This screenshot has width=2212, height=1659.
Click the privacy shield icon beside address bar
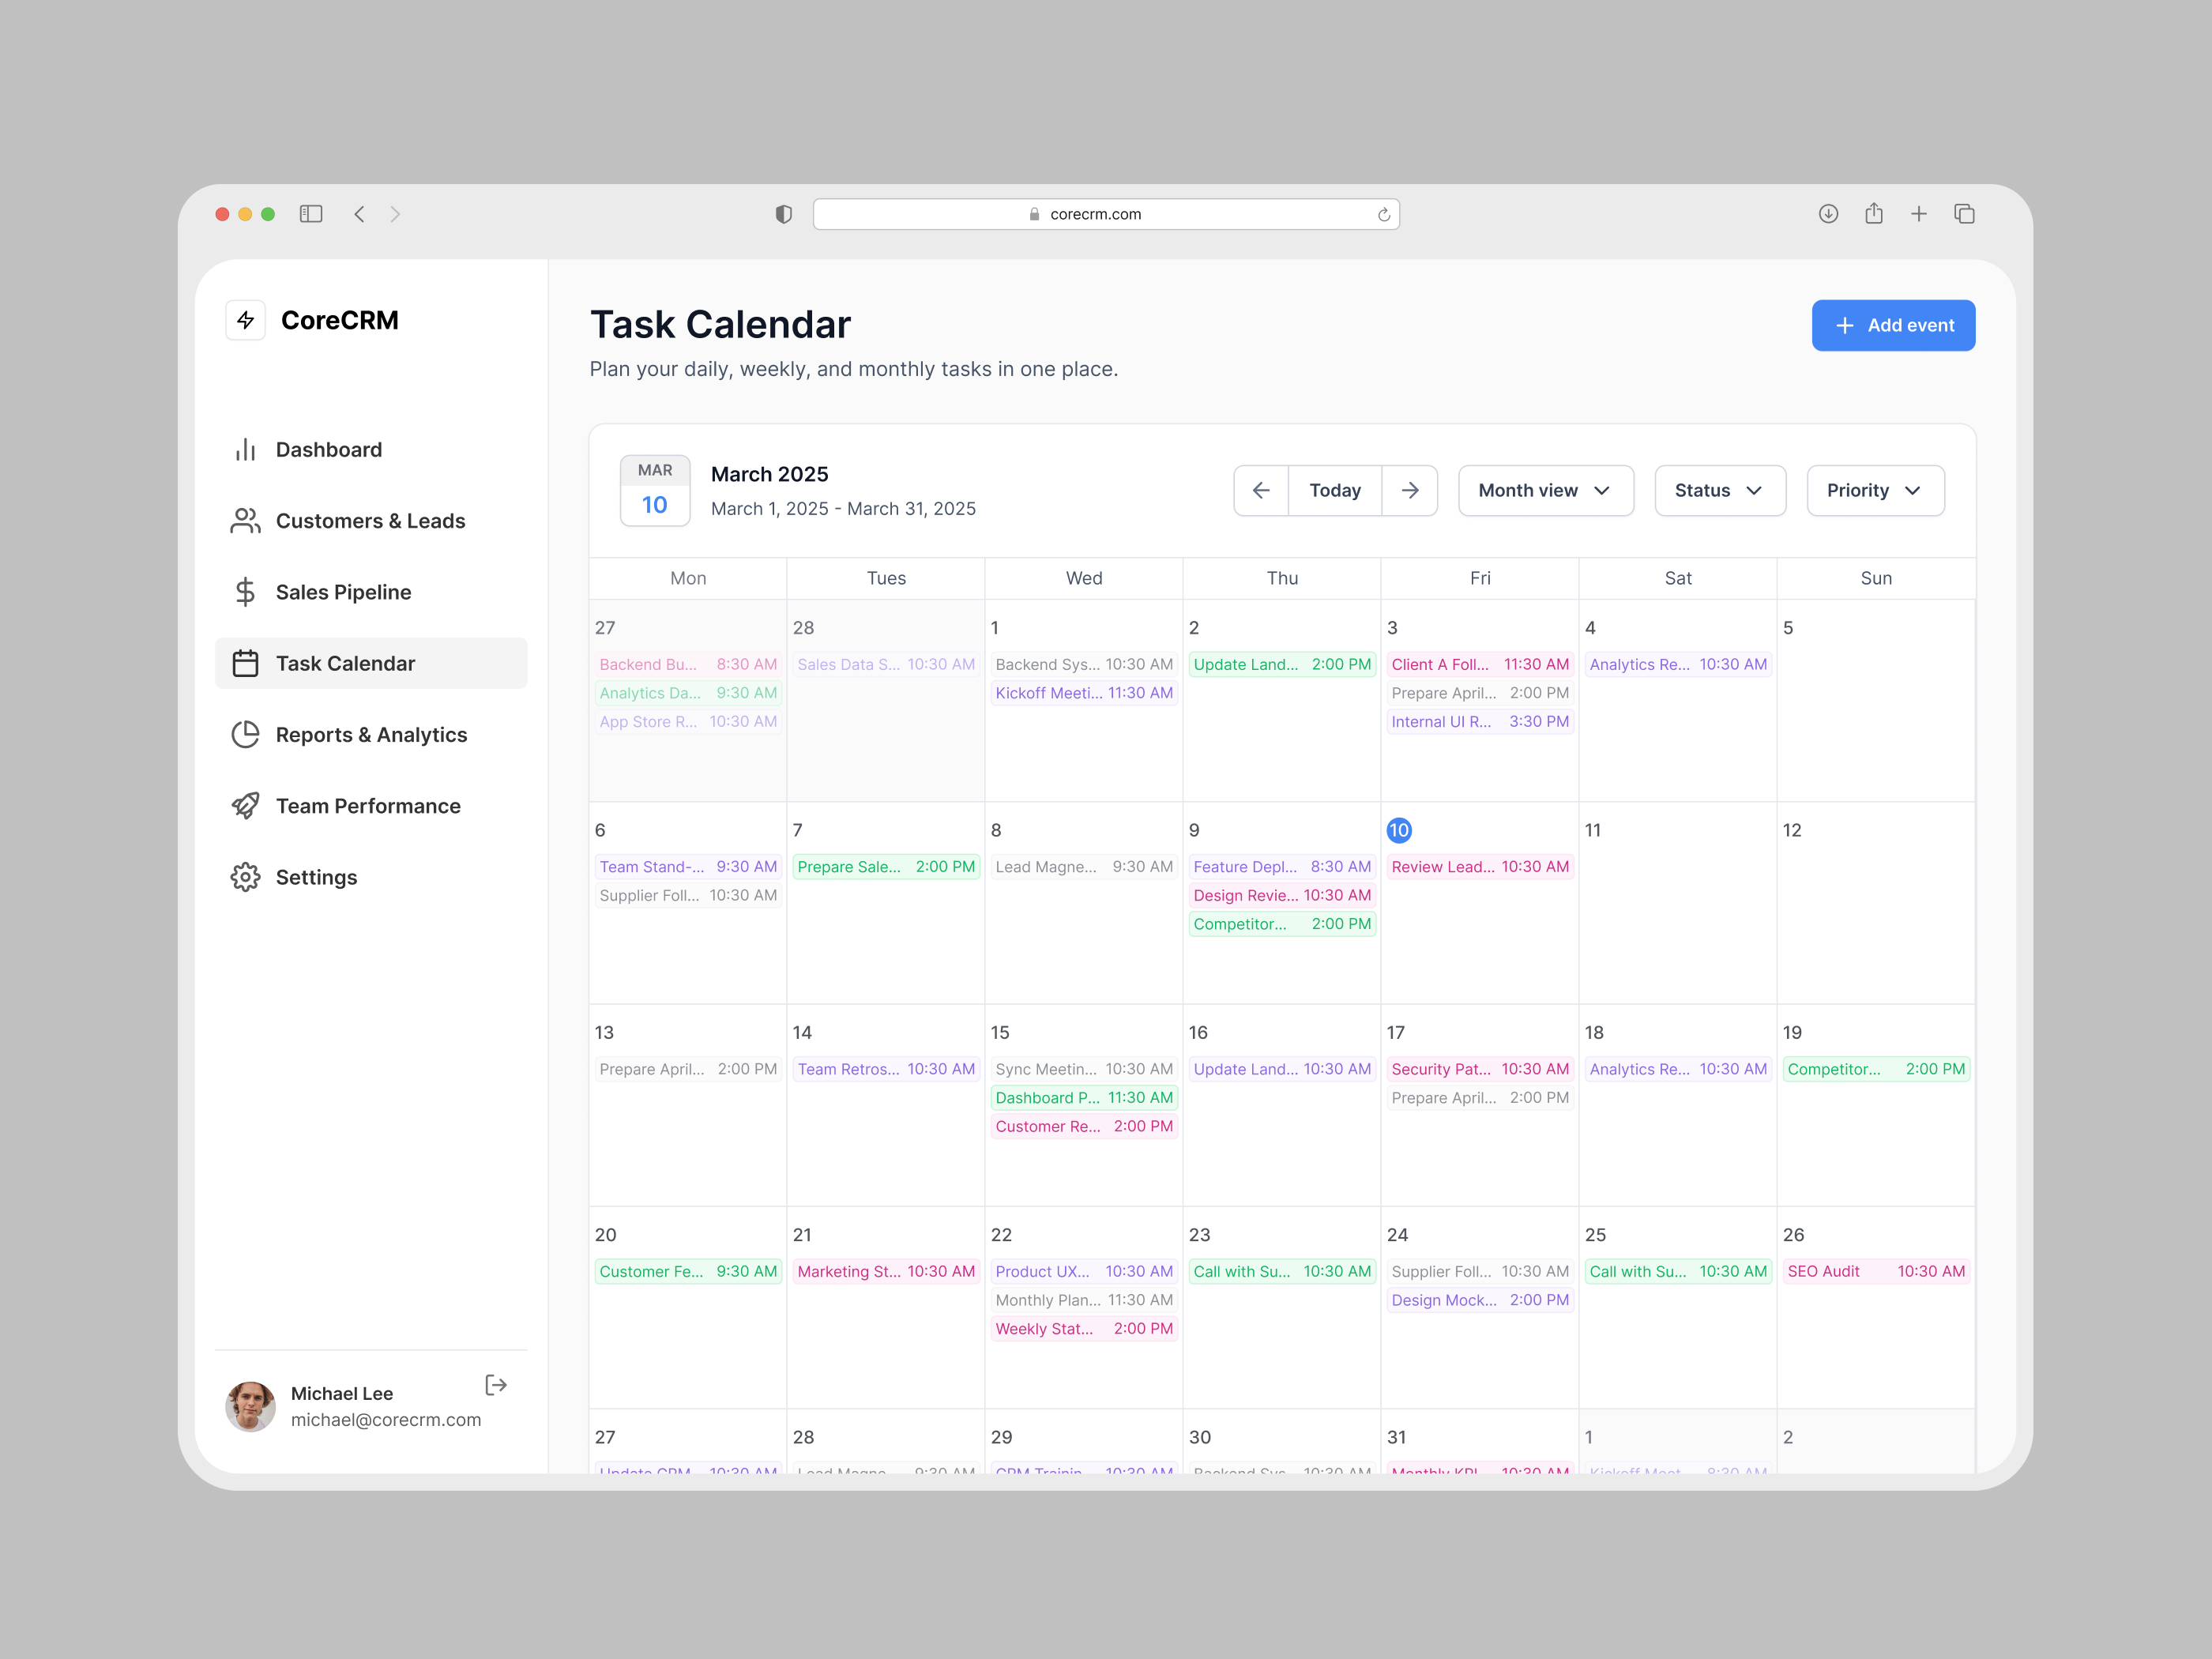[x=784, y=214]
